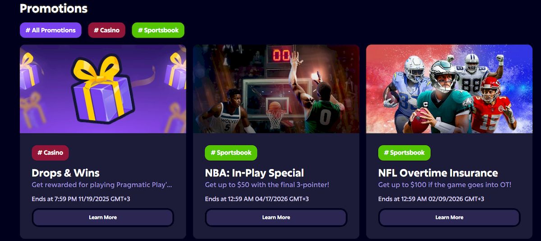Click the NFL promotion end date text

[x=431, y=199]
